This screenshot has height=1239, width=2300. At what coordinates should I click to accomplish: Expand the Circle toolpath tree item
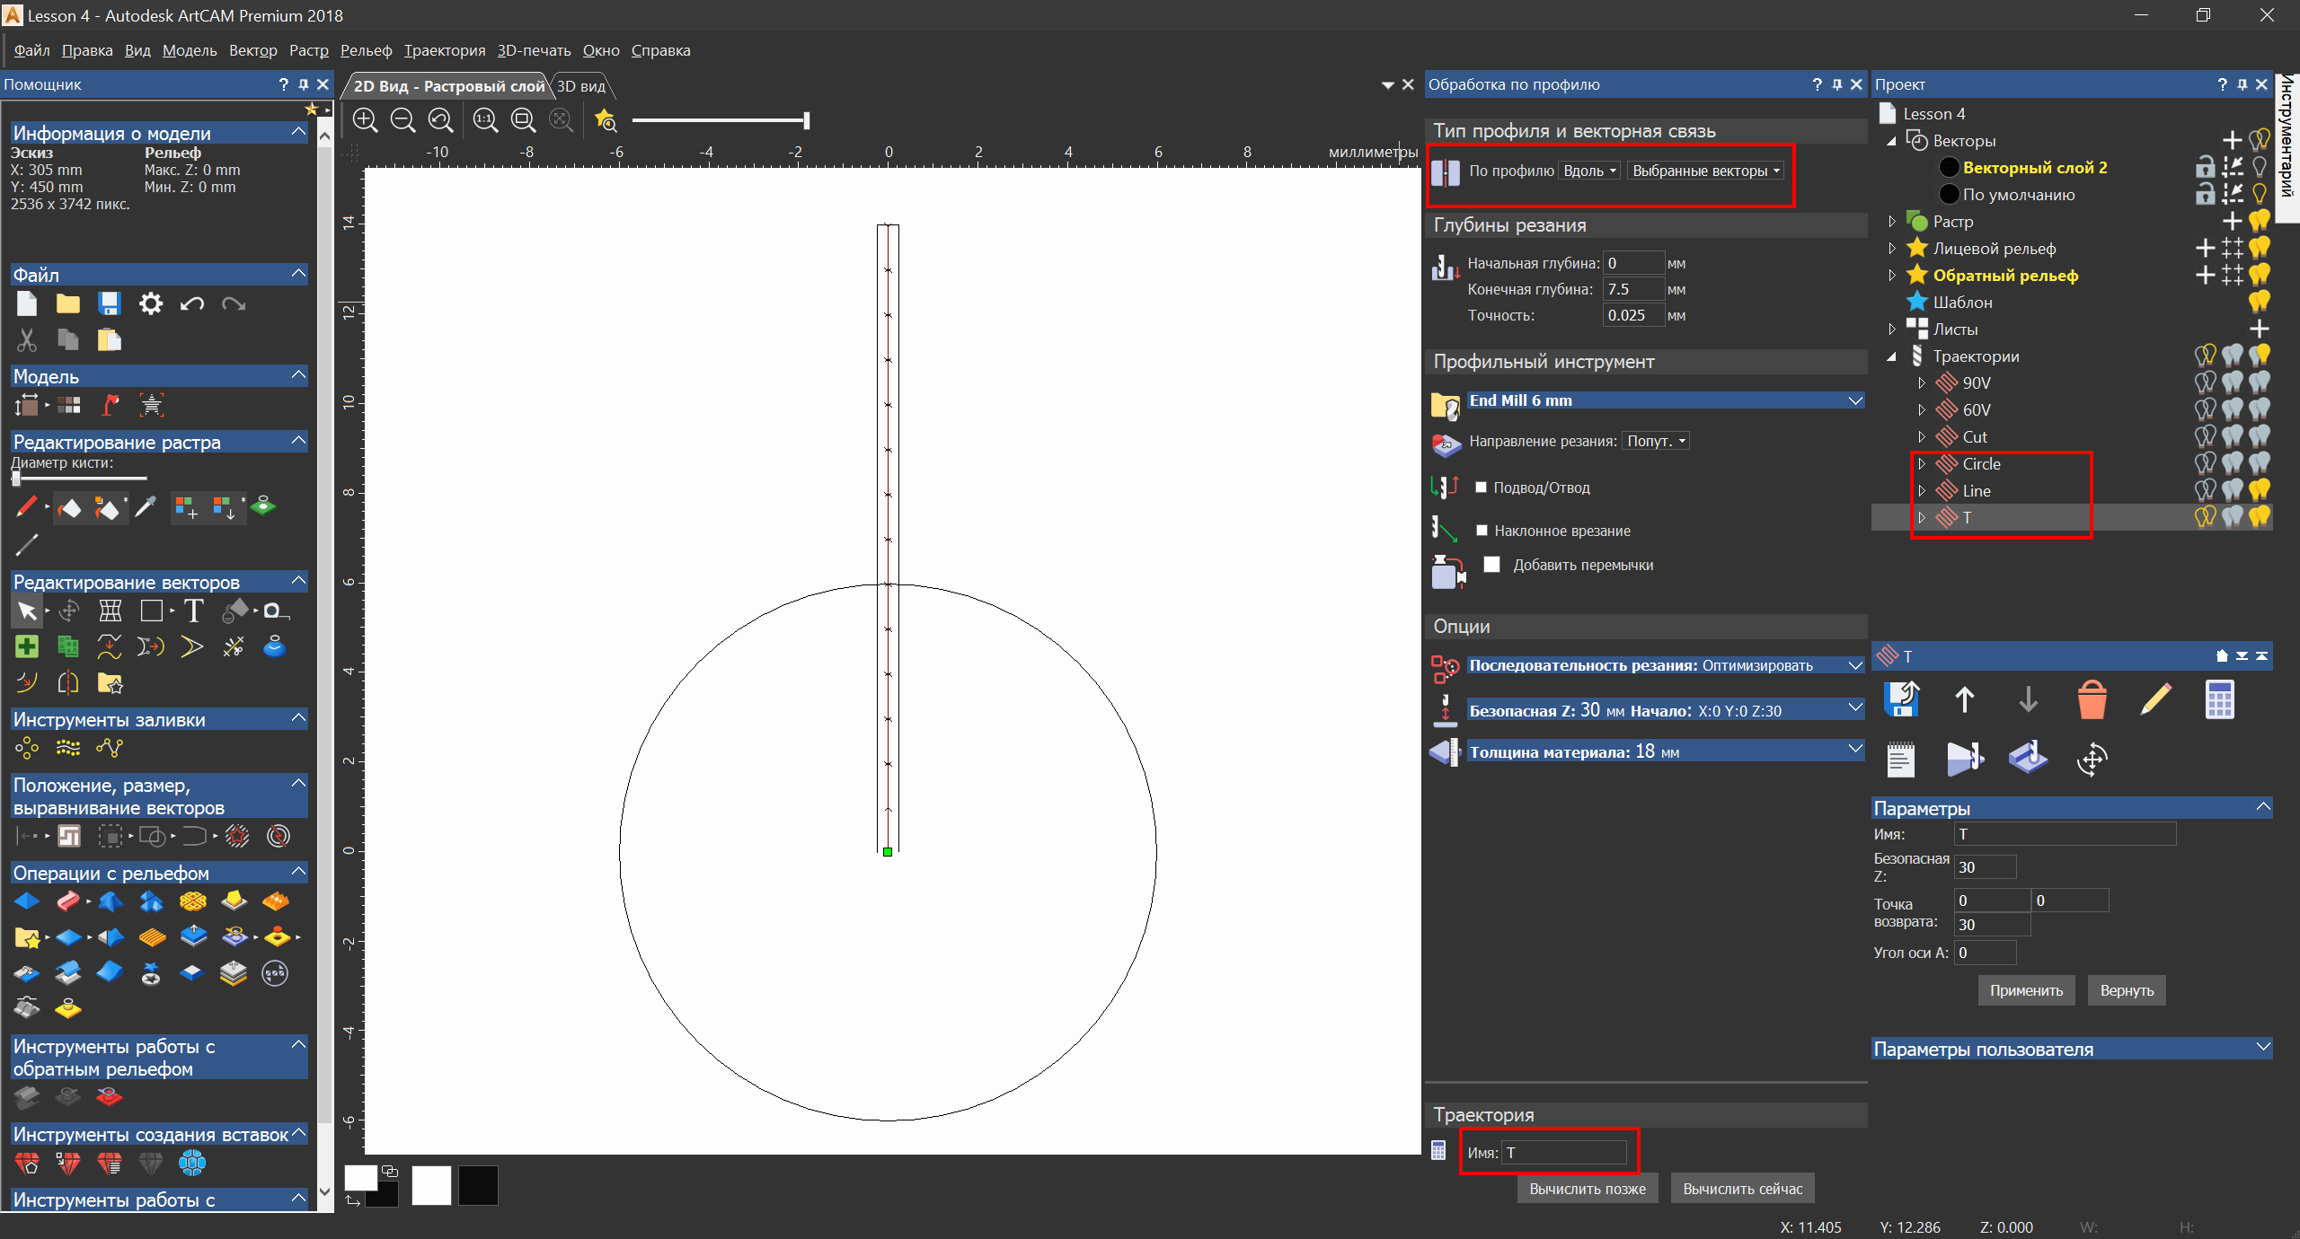coord(1922,464)
